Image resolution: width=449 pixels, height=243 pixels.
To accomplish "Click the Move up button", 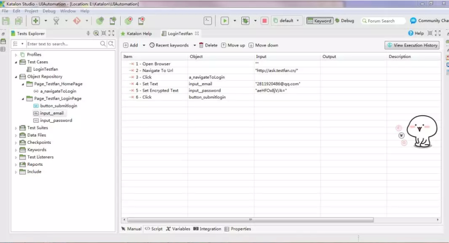I will coord(233,45).
